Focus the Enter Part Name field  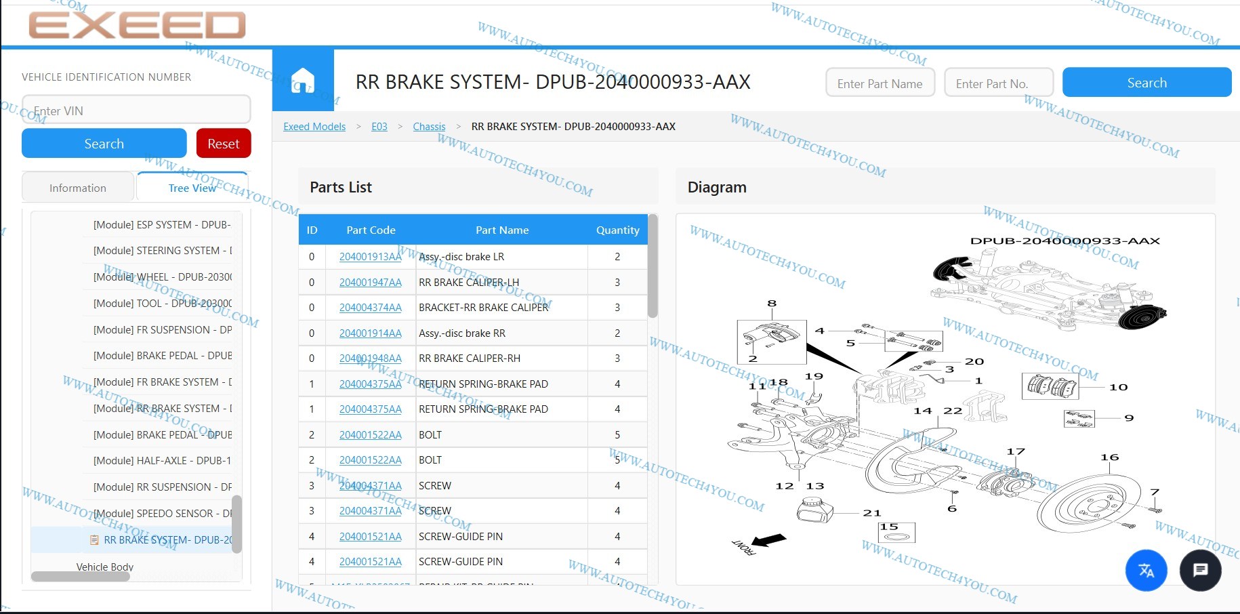[880, 83]
